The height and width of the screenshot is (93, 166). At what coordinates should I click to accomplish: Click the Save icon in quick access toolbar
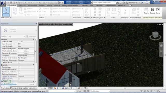pyautogui.click(x=11, y=3)
